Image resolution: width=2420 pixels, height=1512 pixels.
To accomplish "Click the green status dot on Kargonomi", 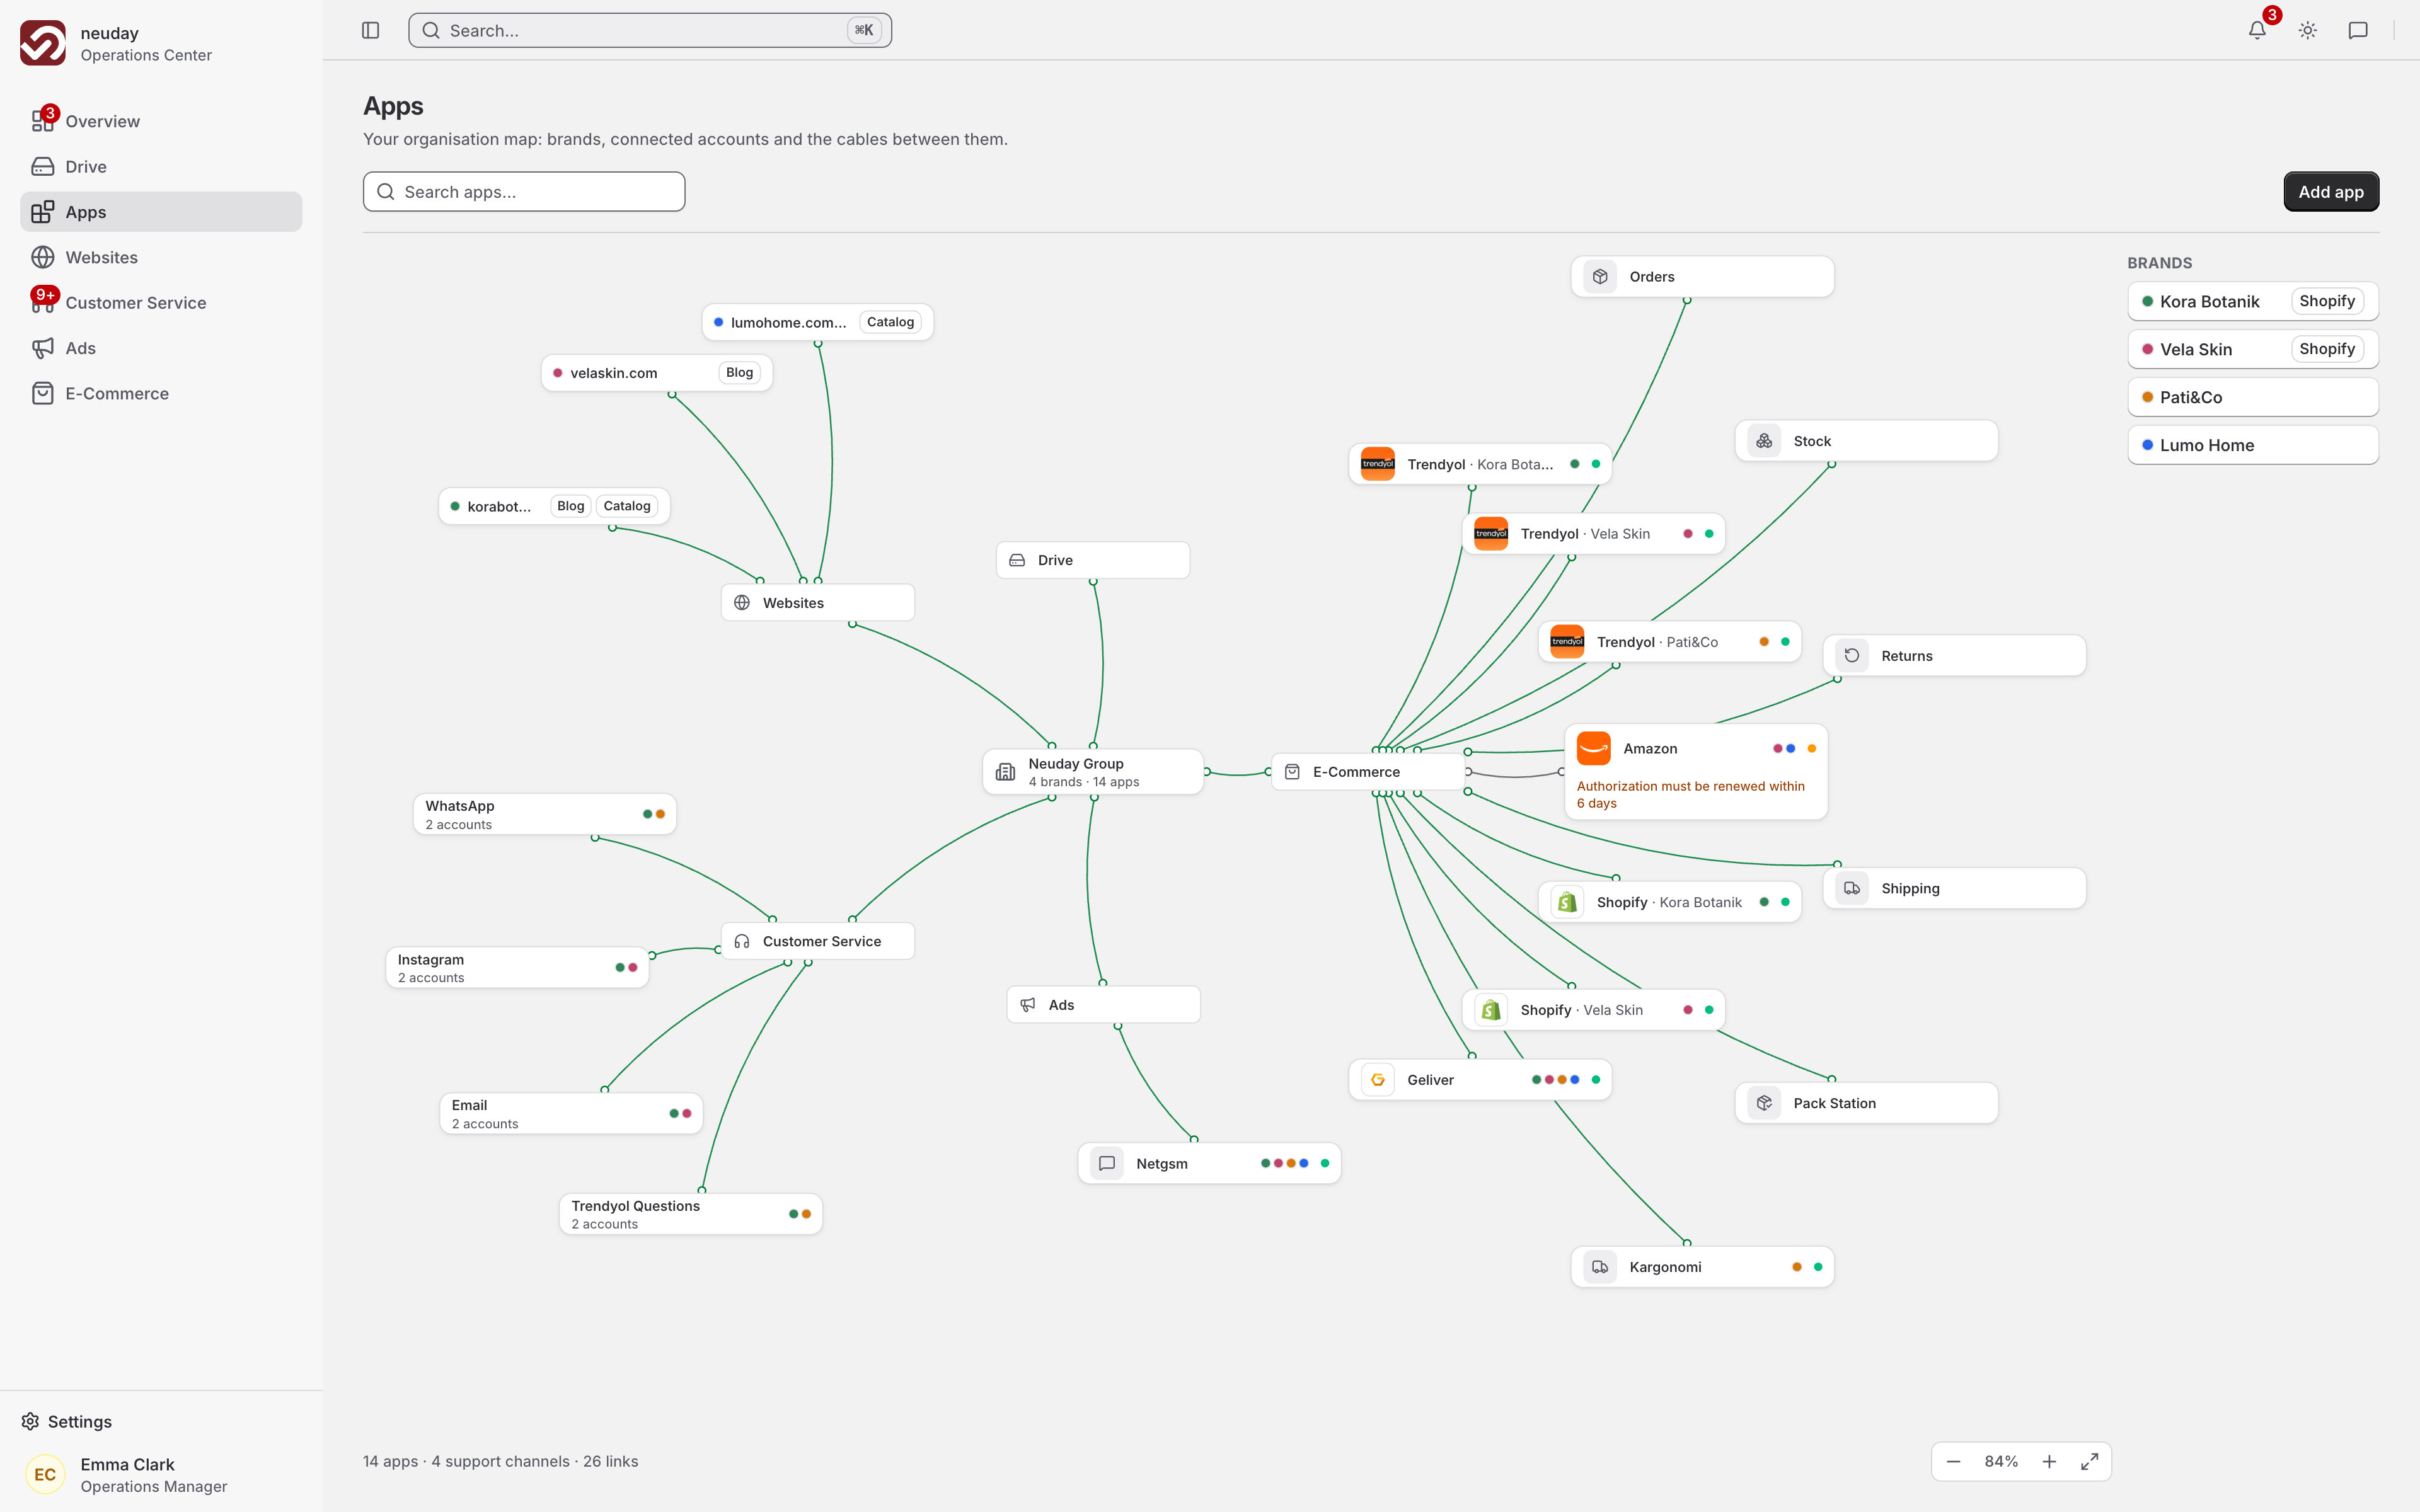I will point(1818,1267).
